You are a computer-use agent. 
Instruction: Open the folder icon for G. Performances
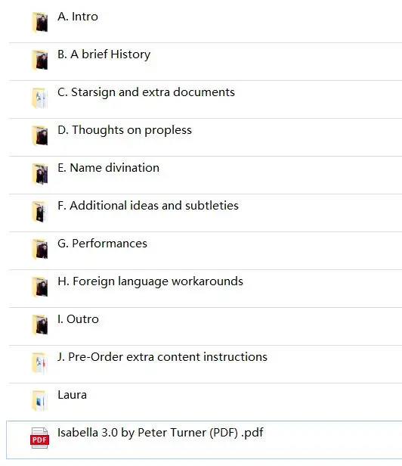40,249
